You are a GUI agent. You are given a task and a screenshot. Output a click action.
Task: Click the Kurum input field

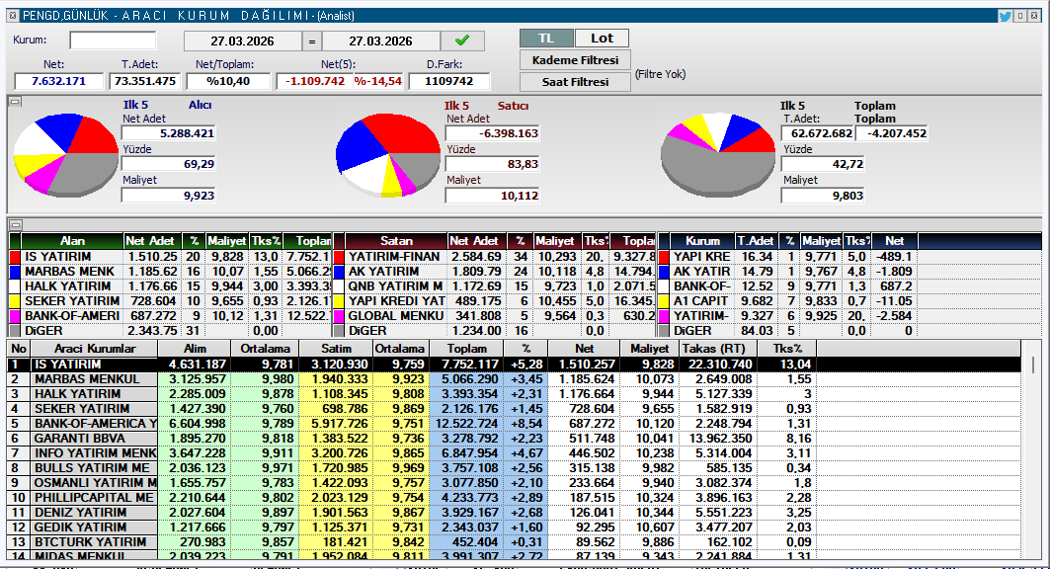tap(113, 41)
